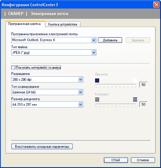Viewport: 161px width, 168px height.
Task: Click the Отмена button
Action: point(143,160)
